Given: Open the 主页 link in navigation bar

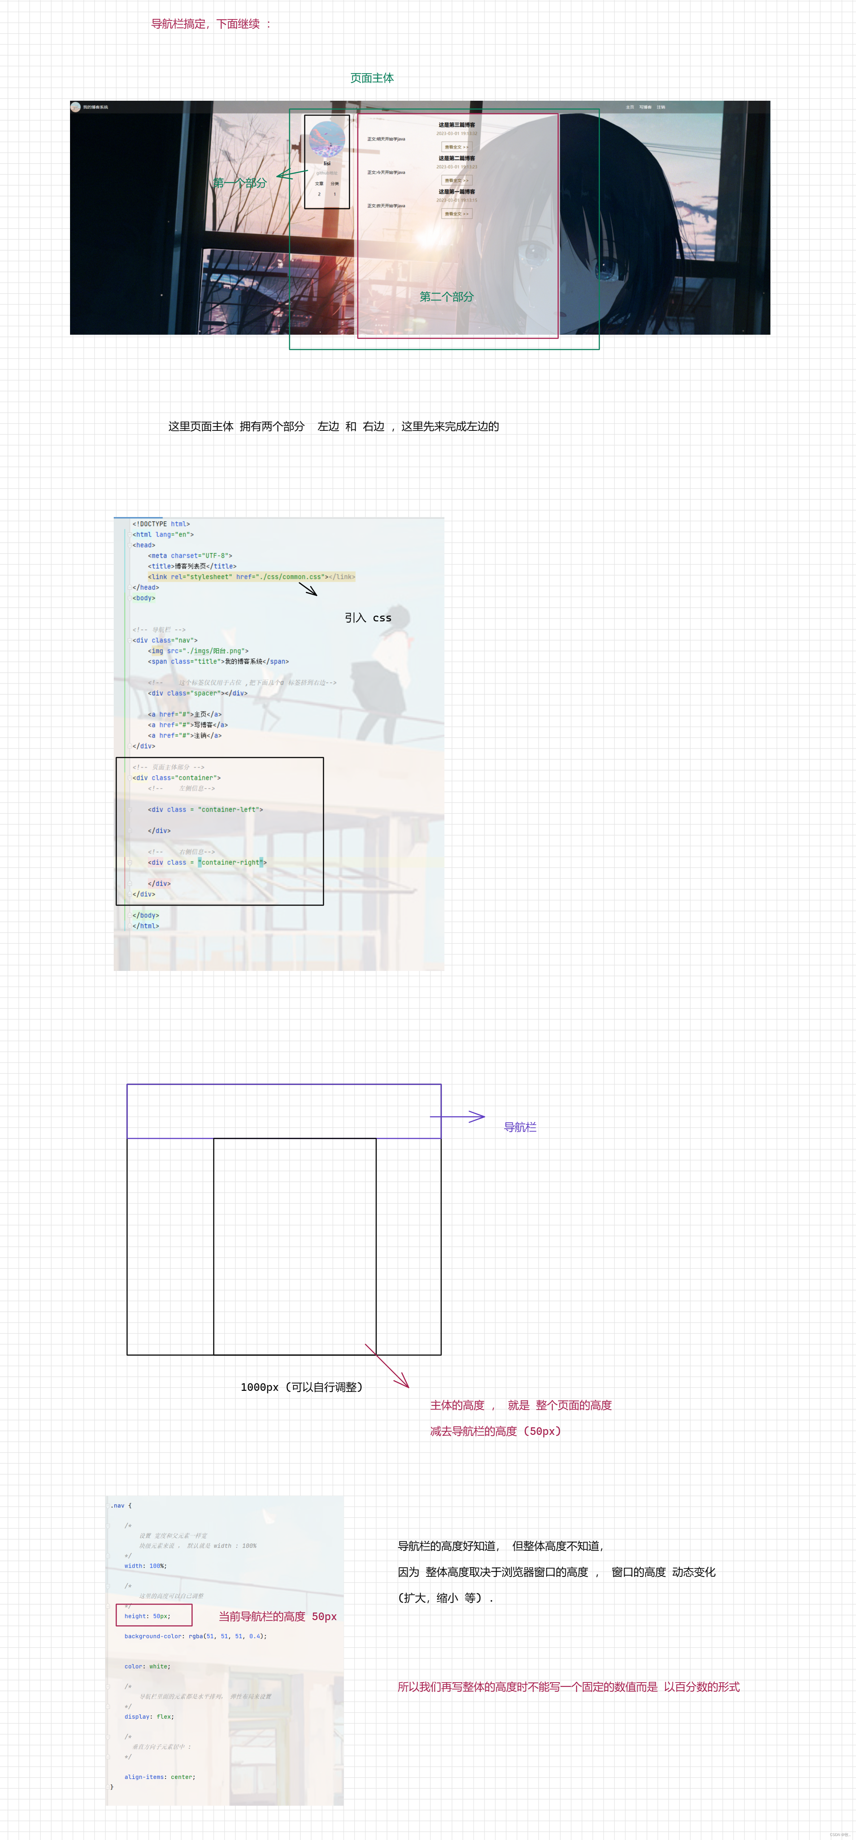Looking at the screenshot, I should pos(630,107).
